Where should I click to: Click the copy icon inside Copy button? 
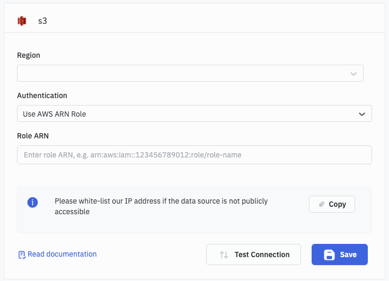coord(322,204)
